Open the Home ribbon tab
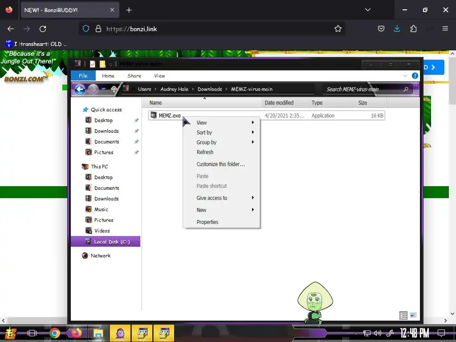The height and width of the screenshot is (342, 456). 108,76
